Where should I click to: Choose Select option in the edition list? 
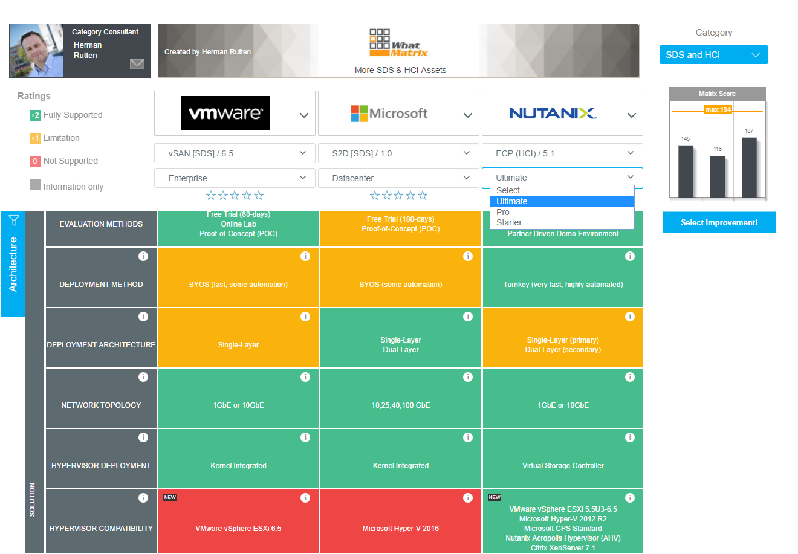point(562,190)
